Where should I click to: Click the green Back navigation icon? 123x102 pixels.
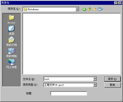coord(84,9)
